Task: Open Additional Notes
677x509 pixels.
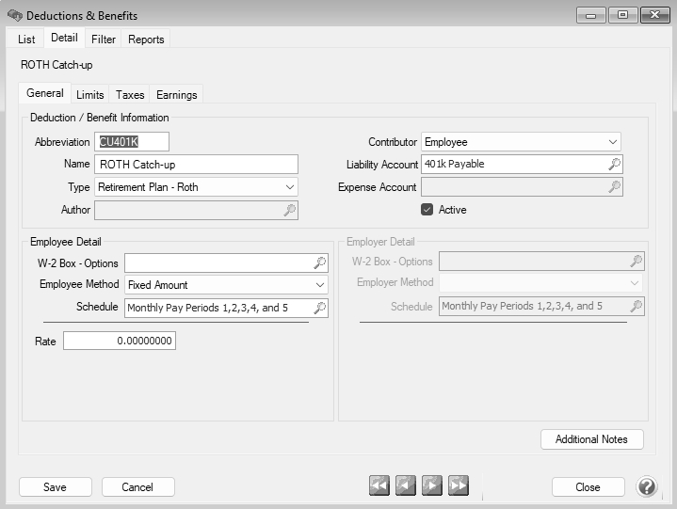Action: 591,439
